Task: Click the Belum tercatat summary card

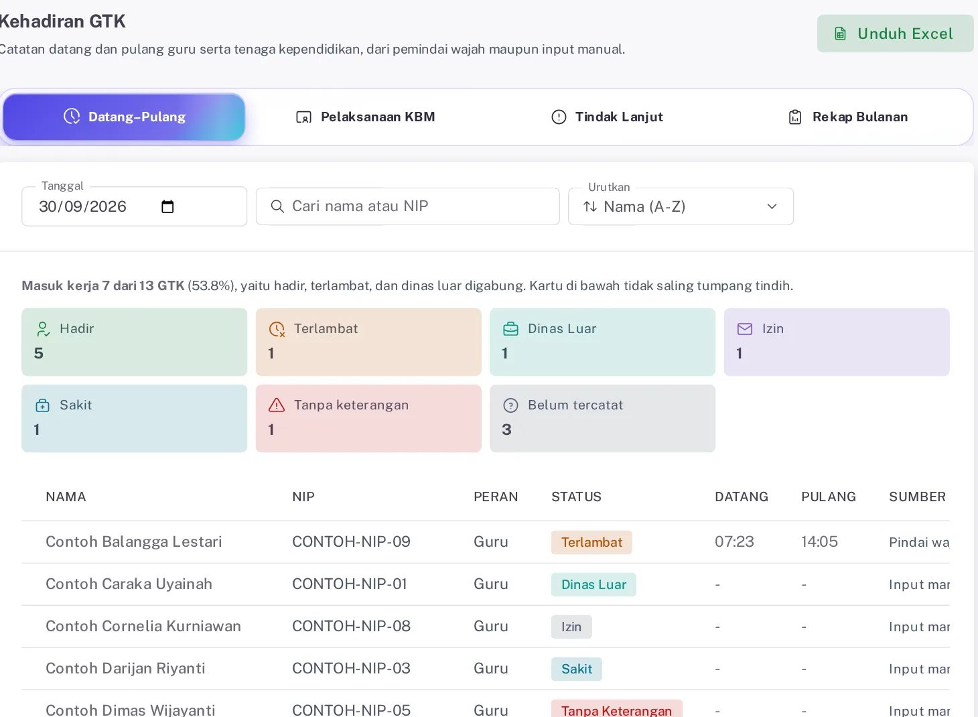Action: pos(602,419)
